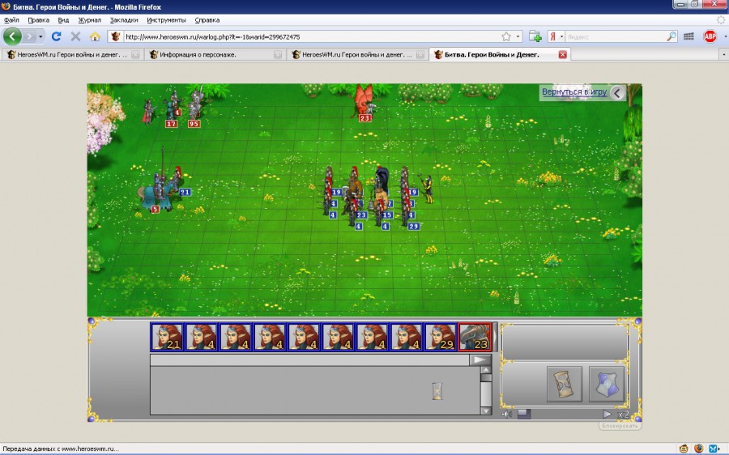Screen dimensions: 729x455
Task: Click the Adblock Plus ABP icon
Action: tap(710, 36)
